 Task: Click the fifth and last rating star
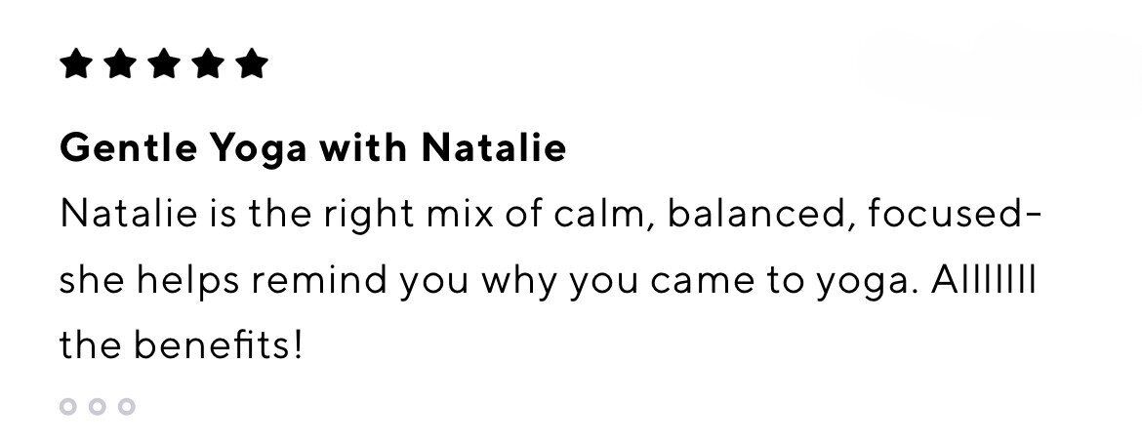point(252,63)
